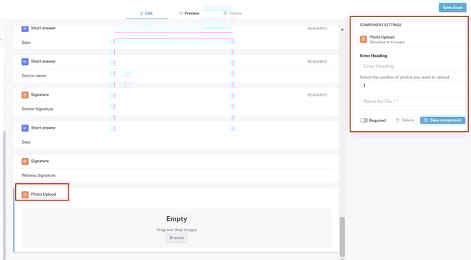Open the number of photos selector
471x260 pixels.
[412, 86]
